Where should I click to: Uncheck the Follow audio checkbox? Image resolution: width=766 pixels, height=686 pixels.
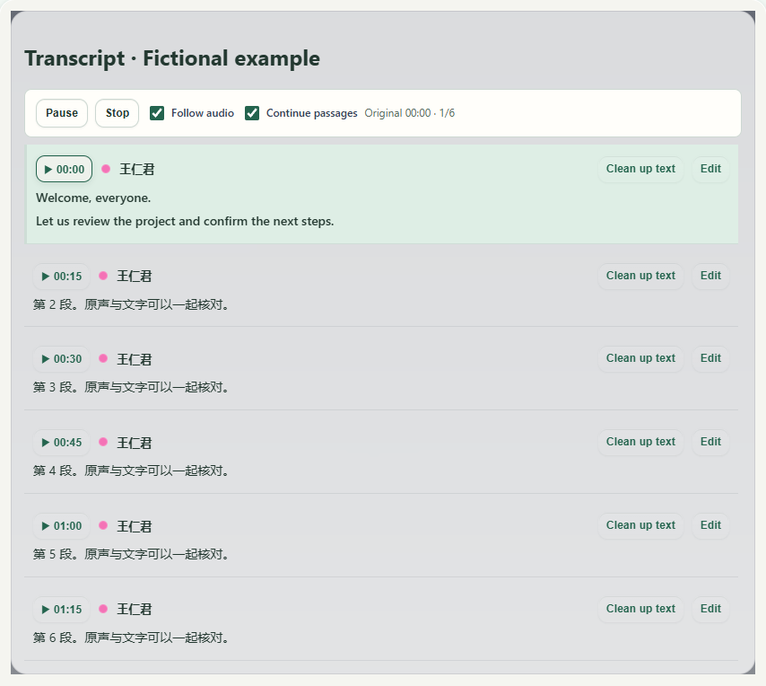[157, 113]
